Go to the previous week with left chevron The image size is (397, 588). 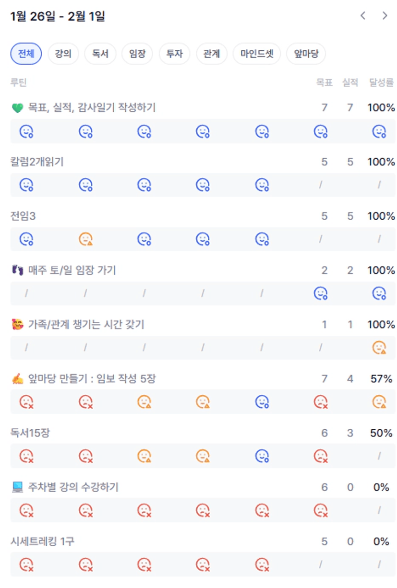coord(363,16)
